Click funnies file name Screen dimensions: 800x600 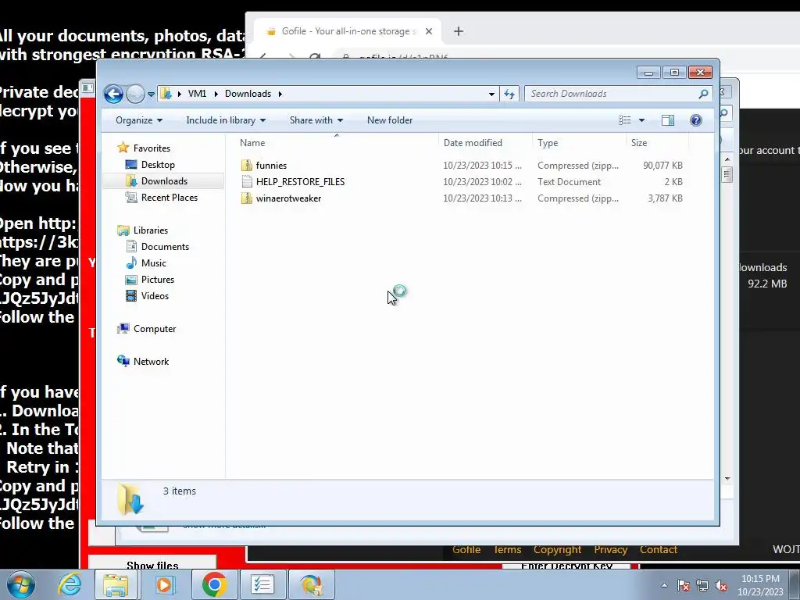tap(271, 166)
